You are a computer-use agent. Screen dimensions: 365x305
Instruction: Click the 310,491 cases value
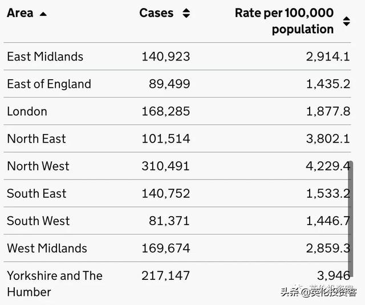click(165, 166)
